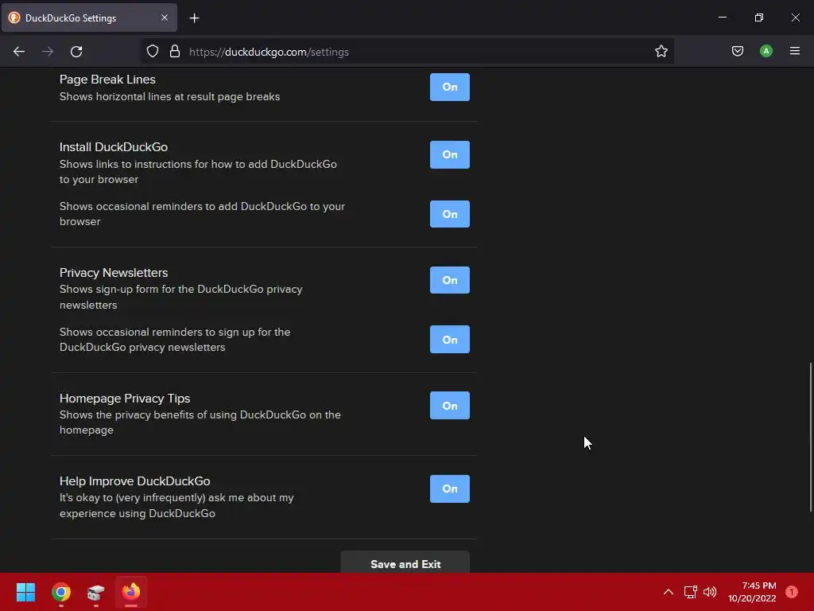Open the Firefox account avatar menu
Screen dimensions: 814x611
[766, 51]
